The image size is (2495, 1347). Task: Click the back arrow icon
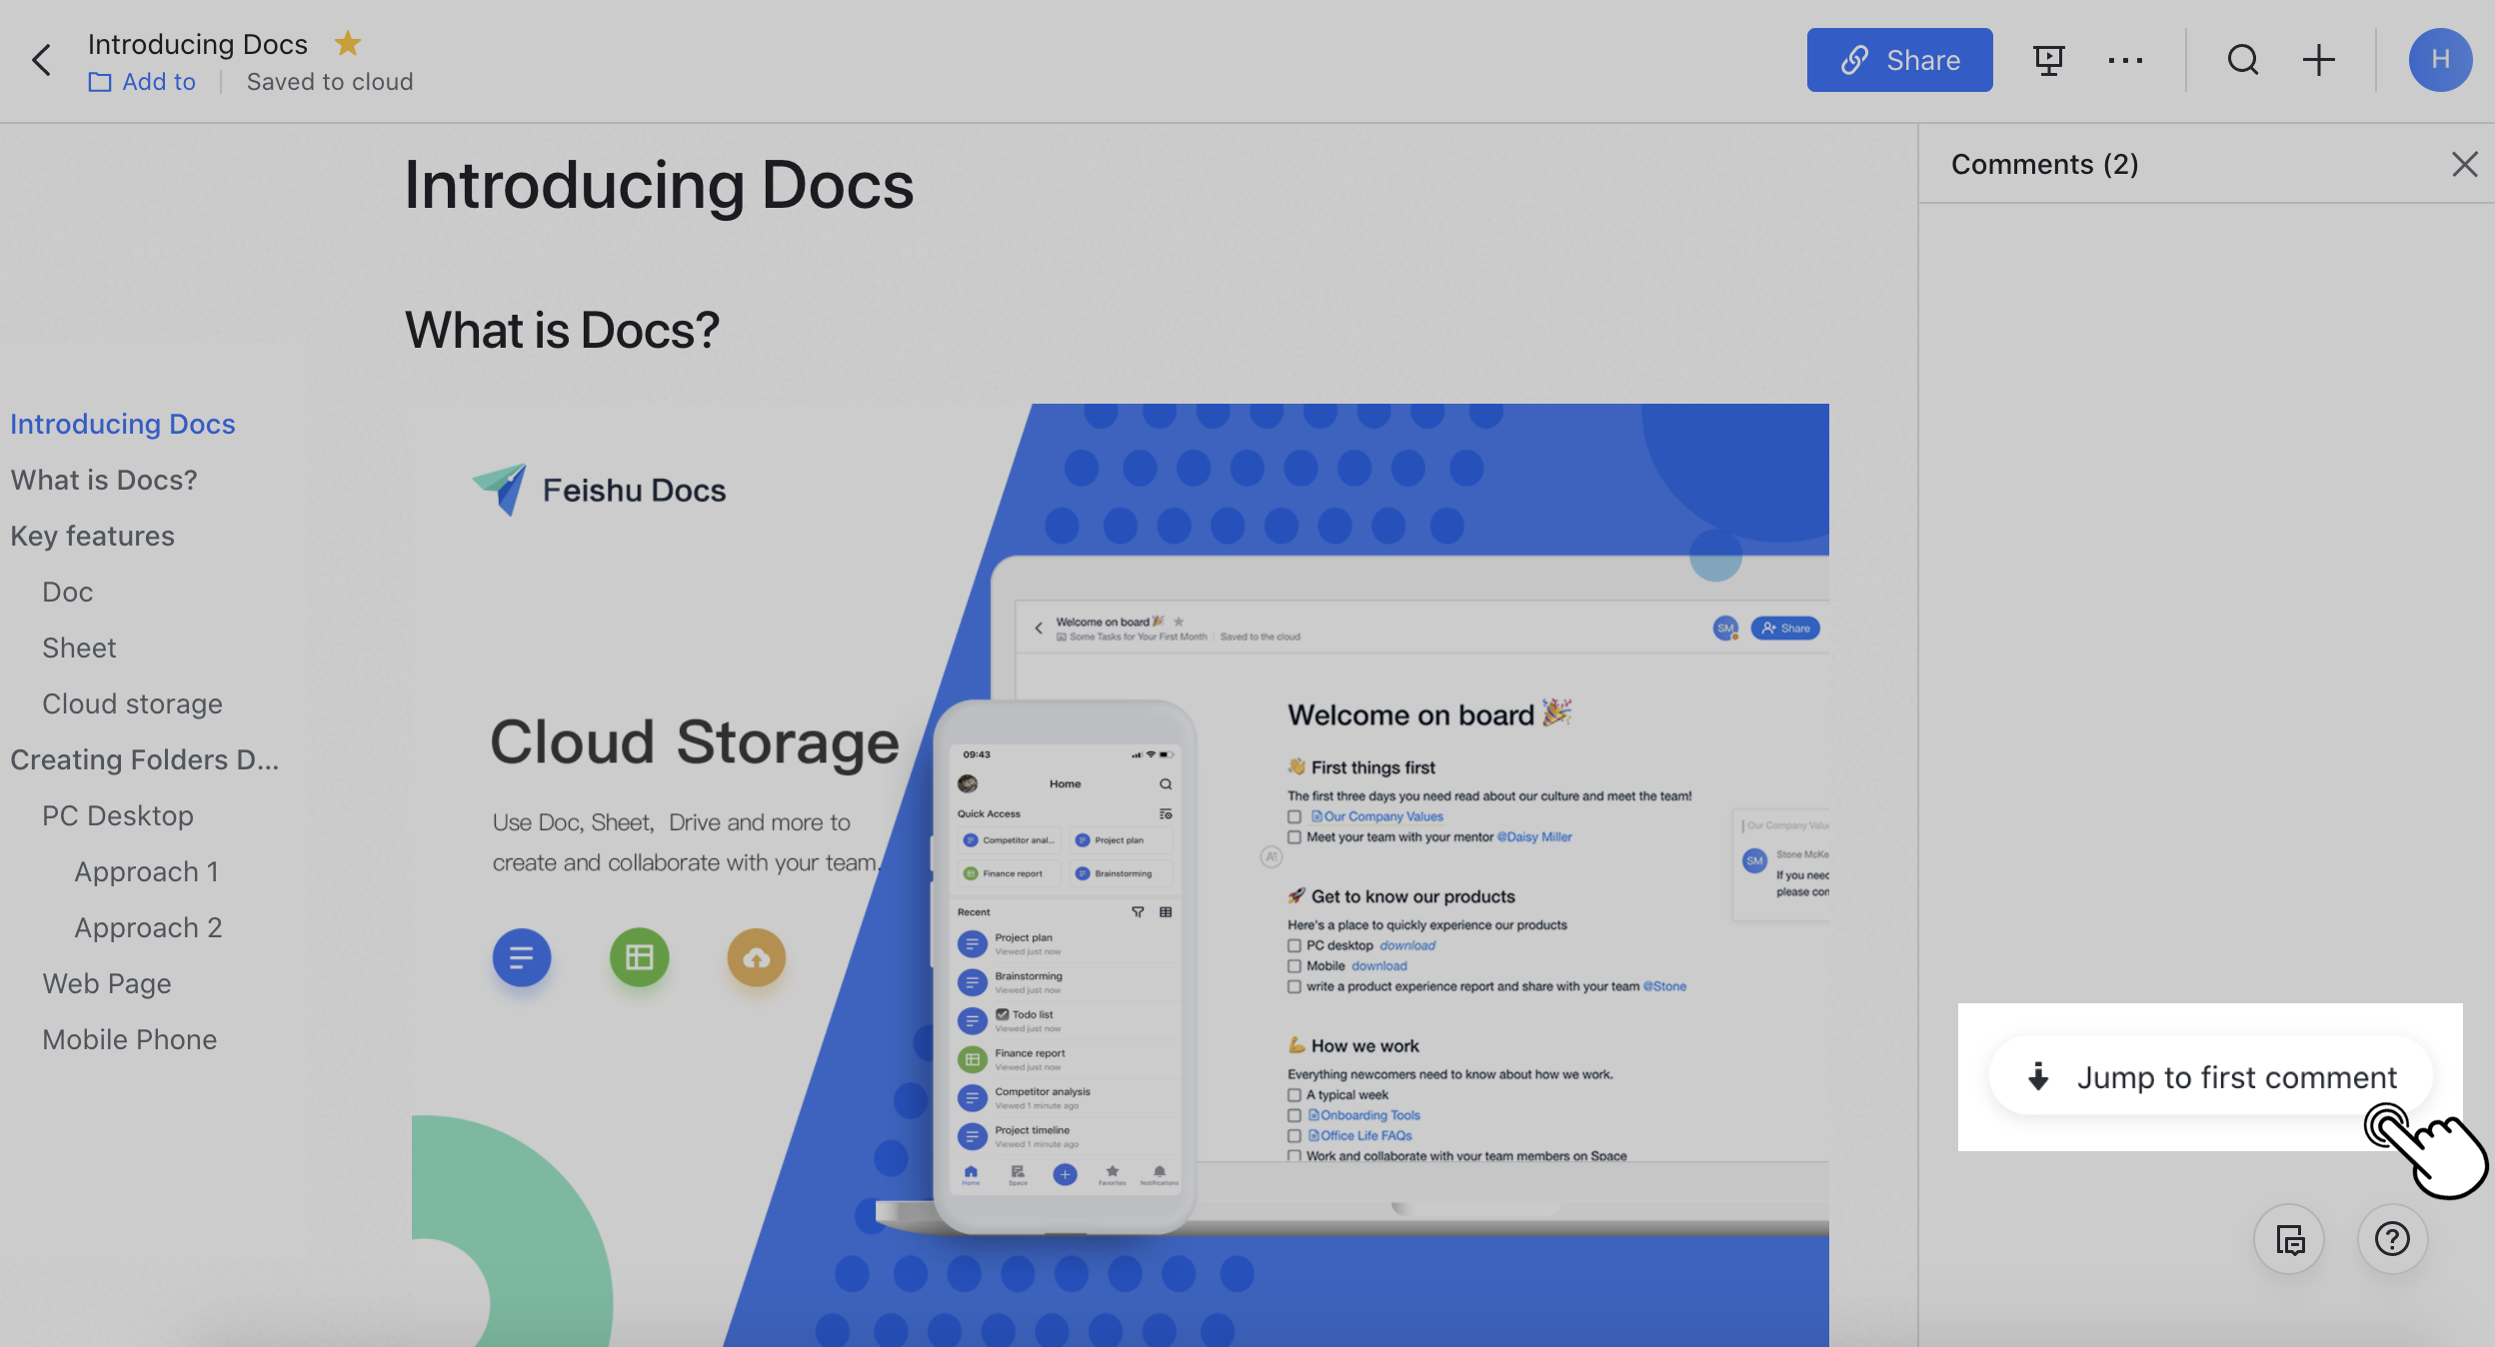click(41, 60)
